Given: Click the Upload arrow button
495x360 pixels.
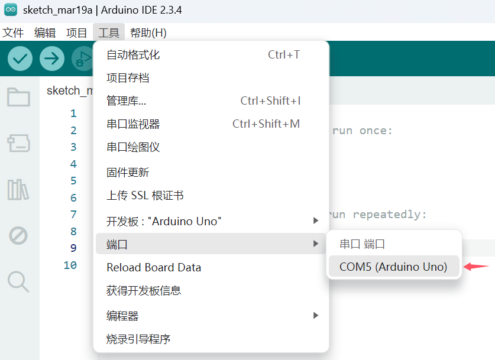Looking at the screenshot, I should [x=52, y=59].
